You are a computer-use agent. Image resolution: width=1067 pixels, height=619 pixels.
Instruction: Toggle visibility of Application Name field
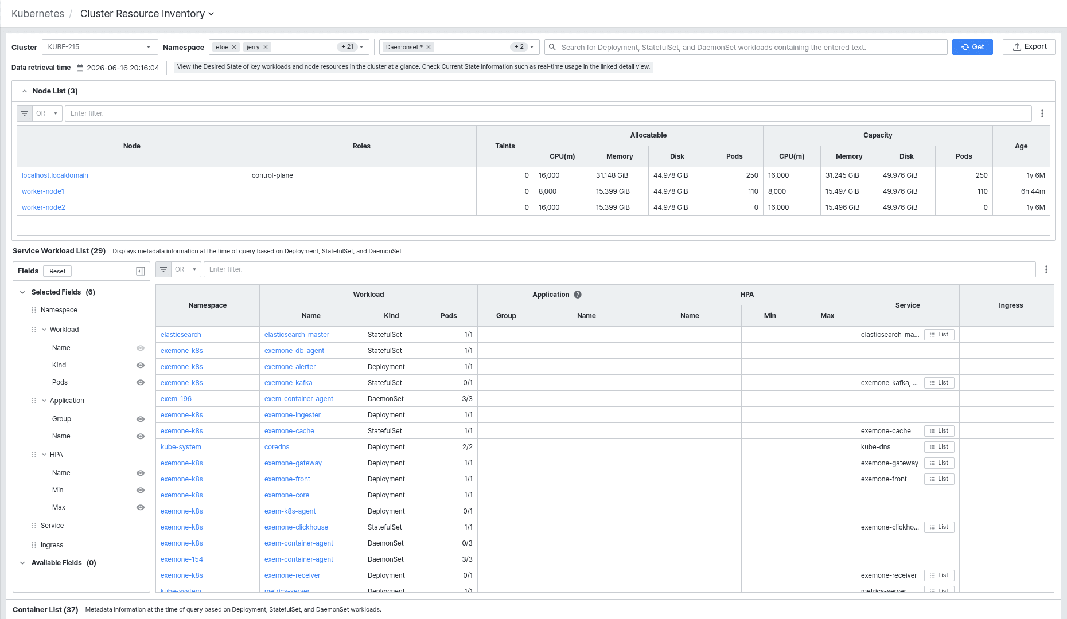pyautogui.click(x=141, y=436)
